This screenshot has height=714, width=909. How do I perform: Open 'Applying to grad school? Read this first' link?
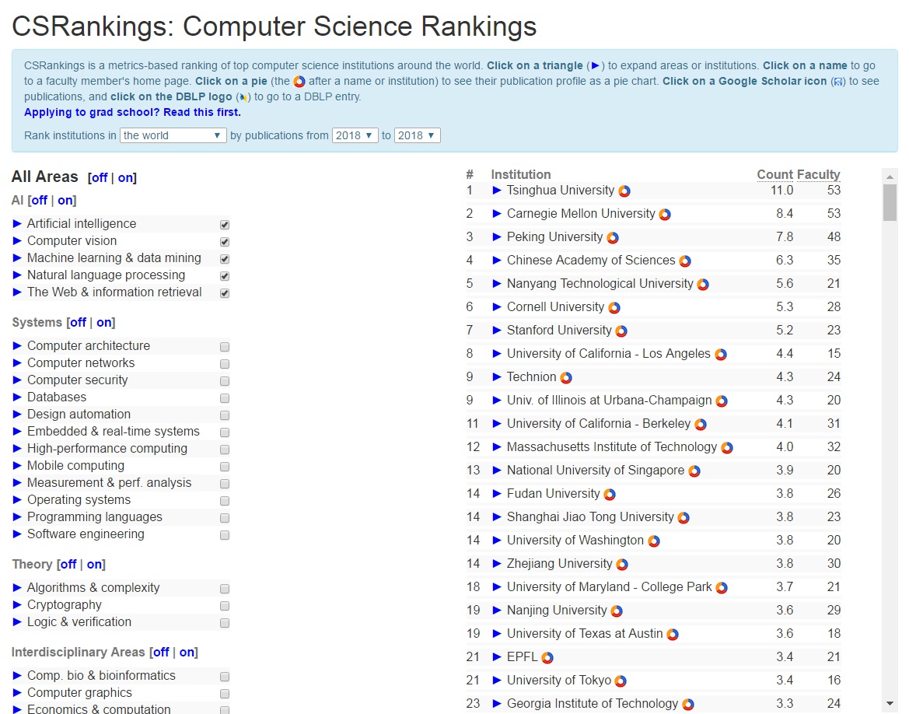(x=132, y=112)
